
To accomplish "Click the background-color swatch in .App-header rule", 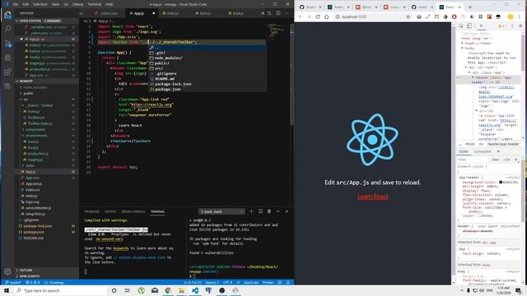I will (x=501, y=183).
